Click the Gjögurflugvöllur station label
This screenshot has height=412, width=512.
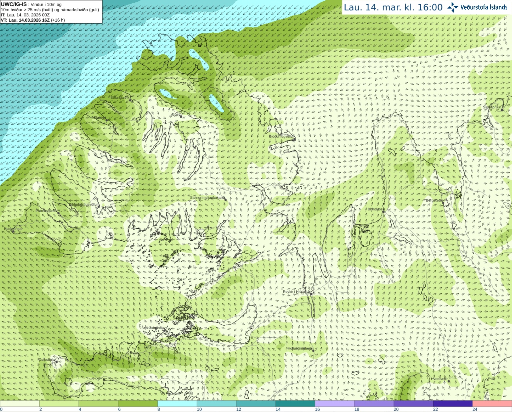(x=282, y=136)
